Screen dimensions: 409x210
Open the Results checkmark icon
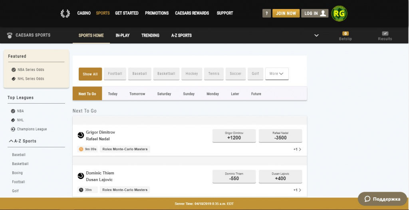385,33
